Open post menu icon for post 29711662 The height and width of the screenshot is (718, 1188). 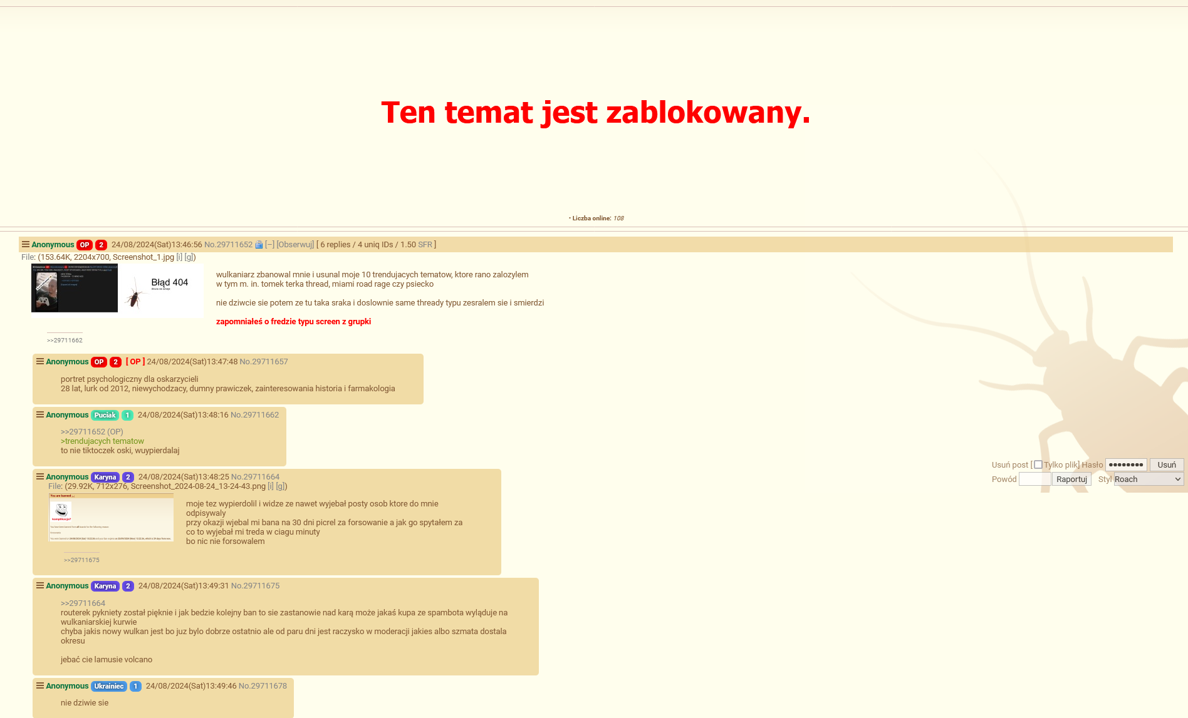pos(40,414)
